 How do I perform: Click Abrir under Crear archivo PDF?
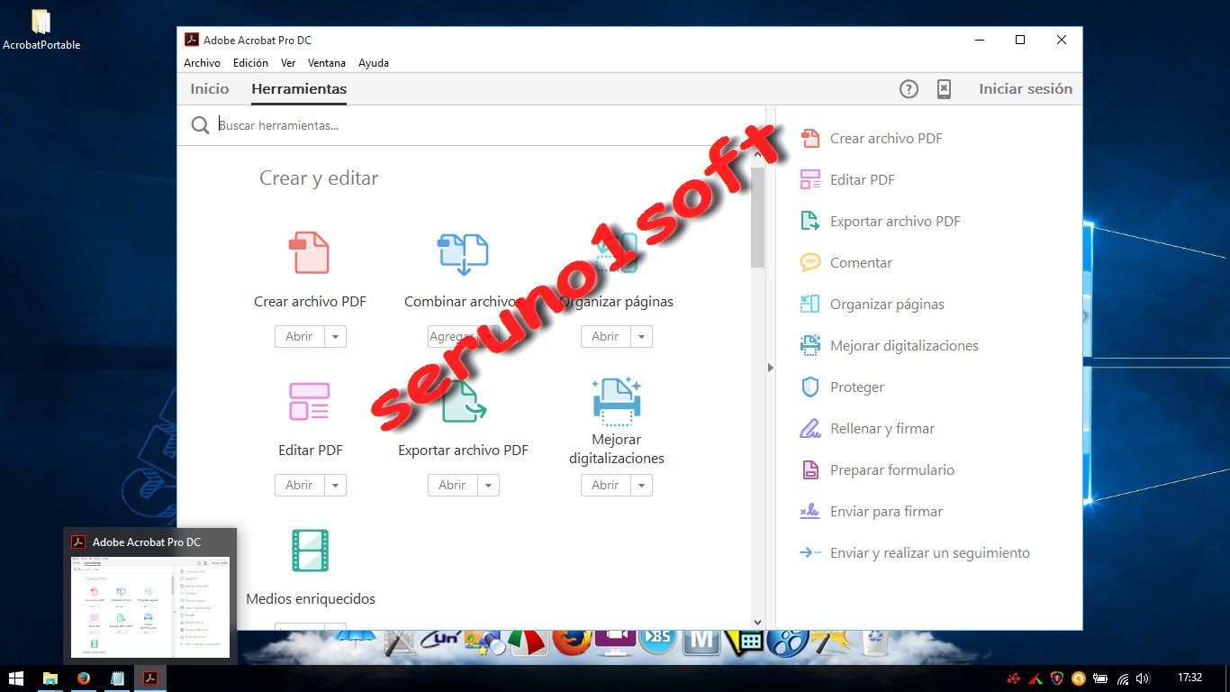click(299, 336)
